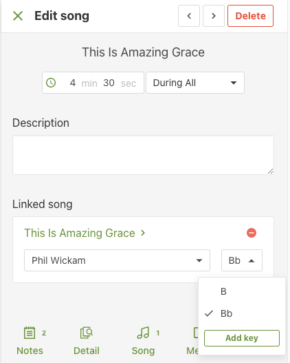Go to next item with right arrow
The image size is (290, 363).
tap(214, 16)
